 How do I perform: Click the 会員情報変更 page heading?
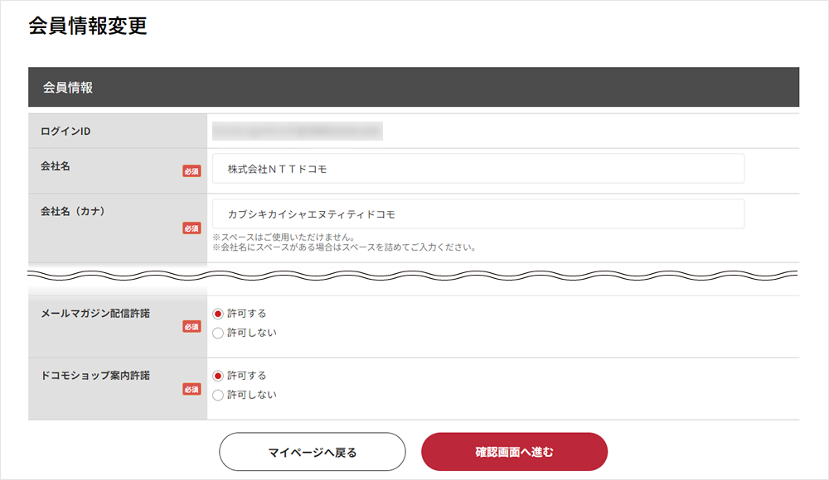88,26
